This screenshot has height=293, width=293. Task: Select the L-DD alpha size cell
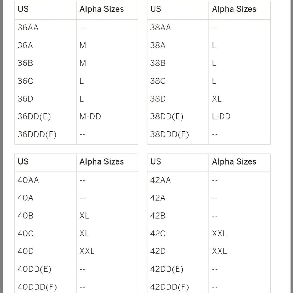tap(221, 117)
